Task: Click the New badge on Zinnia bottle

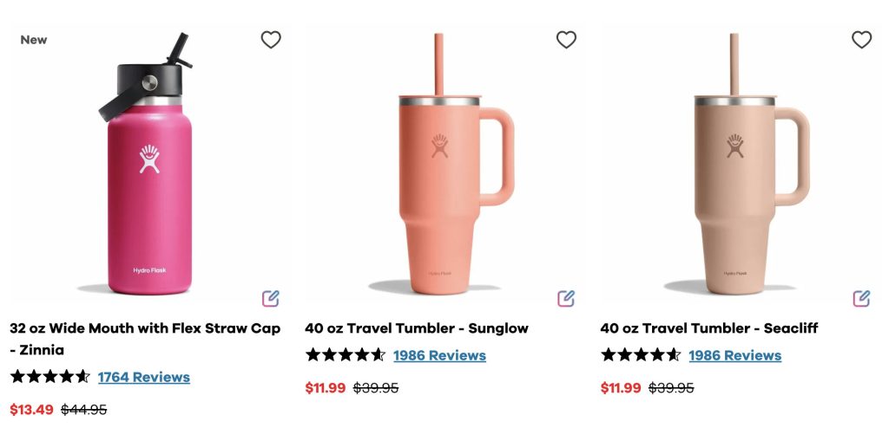Action: [x=34, y=40]
